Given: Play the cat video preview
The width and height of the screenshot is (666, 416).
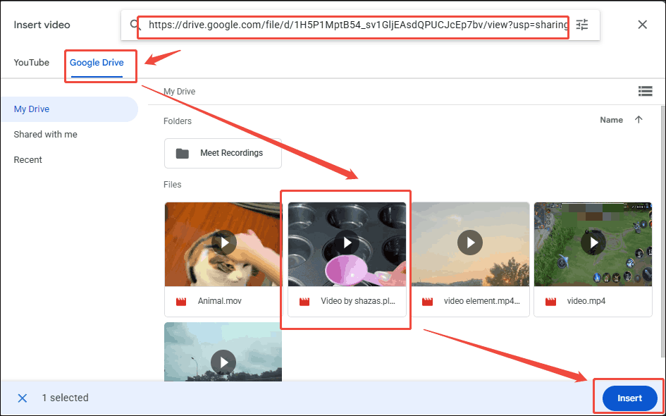Looking at the screenshot, I should pyautogui.click(x=224, y=243).
